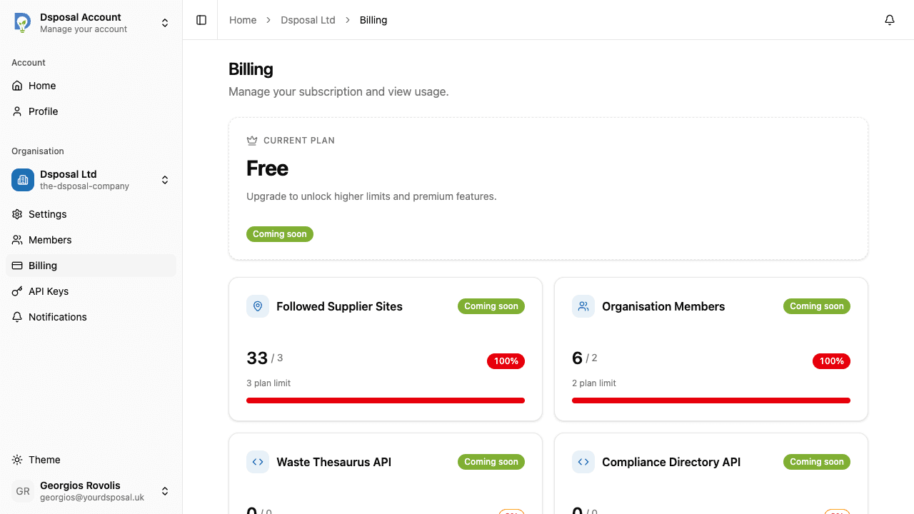This screenshot has height=514, width=914.
Task: Select Dsposal Ltd in the breadcrumb
Action: 308,20
